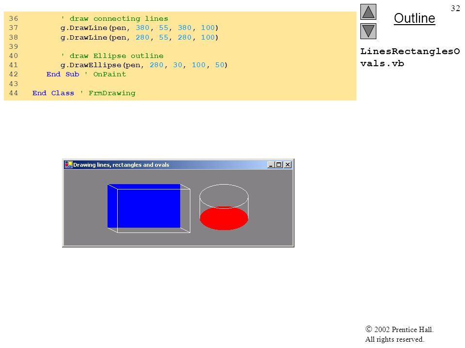This screenshot has width=465, height=348.
Task: Click the filled blue rectangle
Action: click(x=144, y=206)
